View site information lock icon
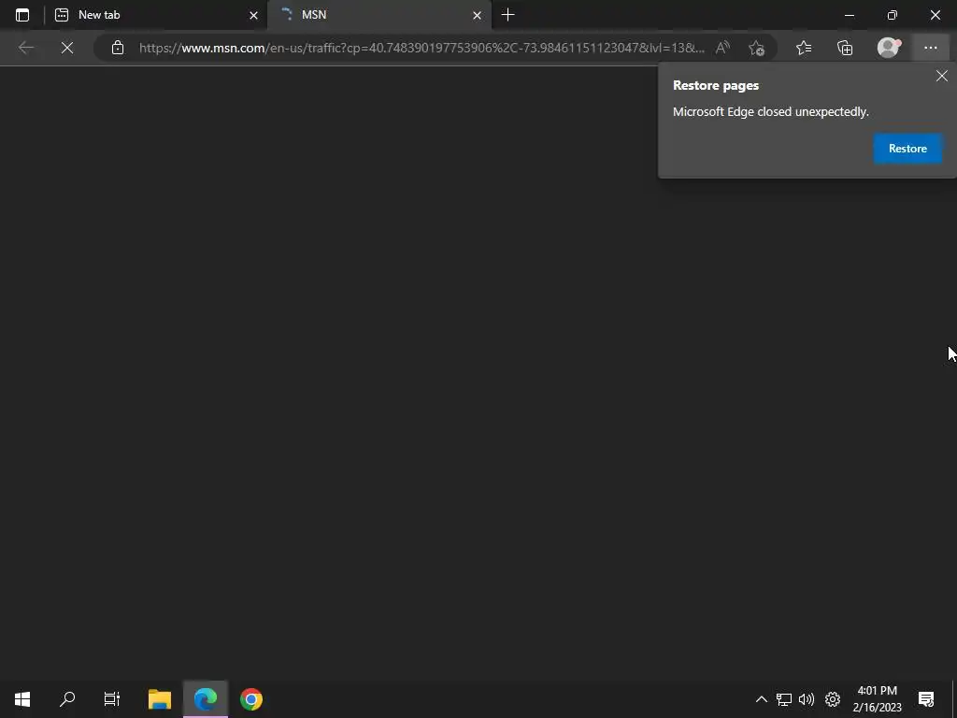Image resolution: width=957 pixels, height=718 pixels. point(118,48)
